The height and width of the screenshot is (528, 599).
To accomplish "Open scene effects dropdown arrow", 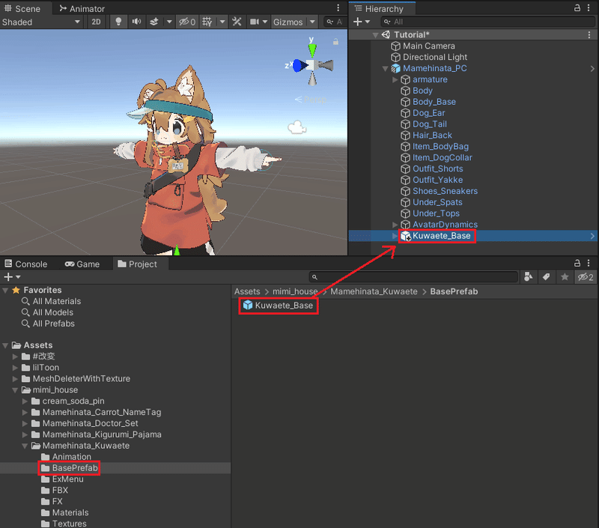I will point(169,22).
